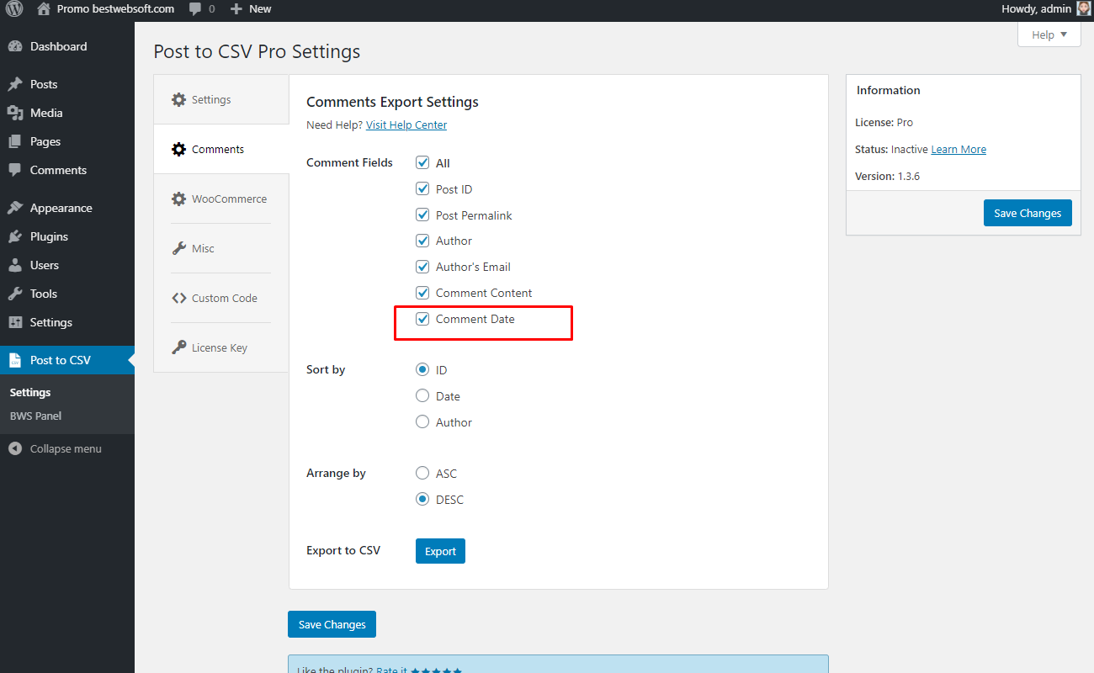Click the Pages icon in sidebar
The height and width of the screenshot is (673, 1094).
(15, 141)
